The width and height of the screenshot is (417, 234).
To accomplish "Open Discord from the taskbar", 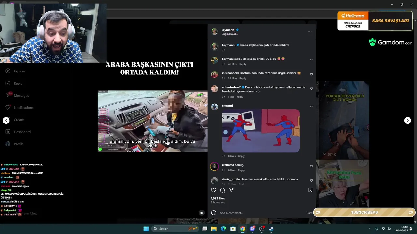I will (252, 229).
